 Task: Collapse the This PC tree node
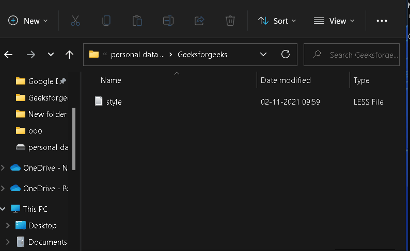(3, 209)
